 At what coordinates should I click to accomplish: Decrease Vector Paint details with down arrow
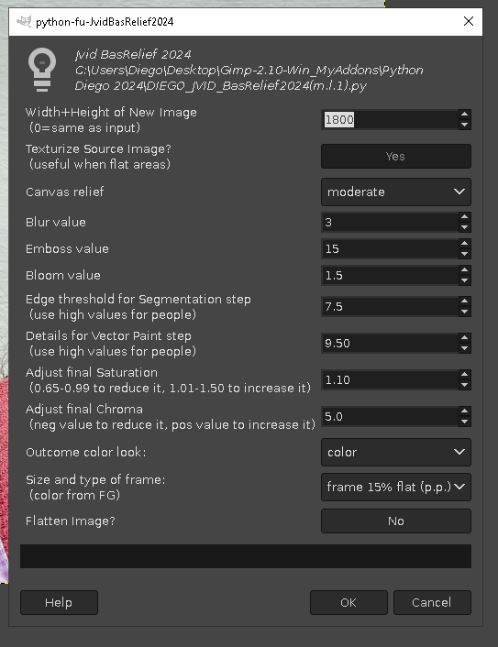coord(465,348)
